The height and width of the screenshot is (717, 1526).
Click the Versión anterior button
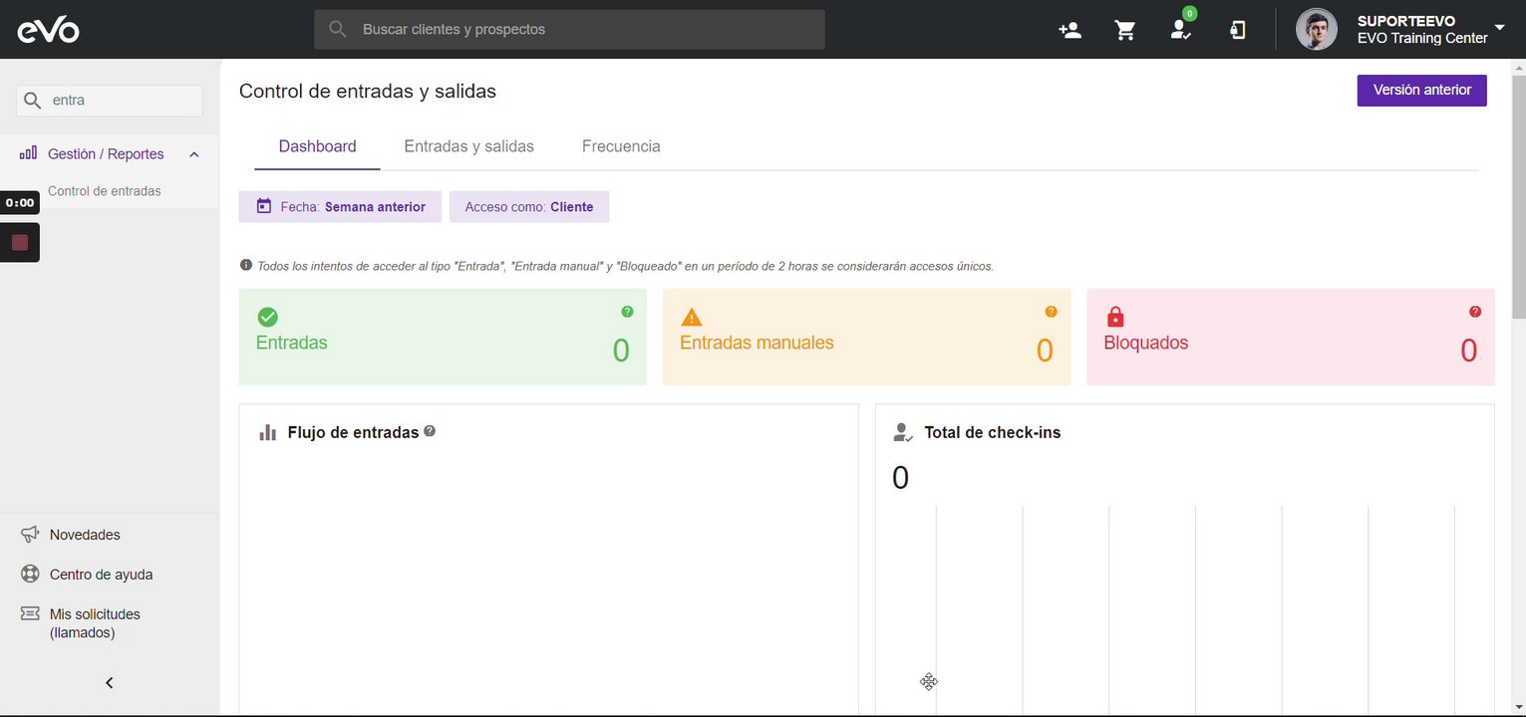point(1421,90)
